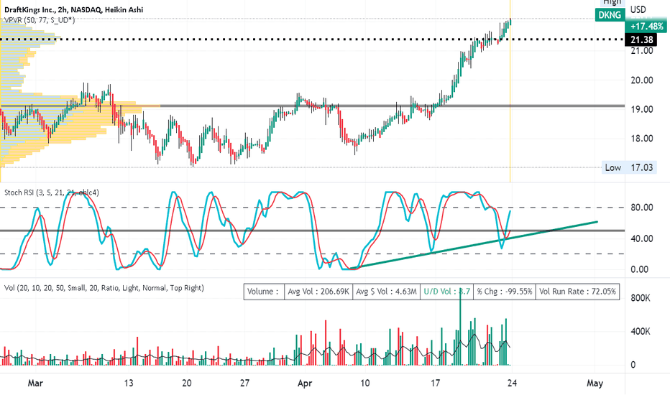Select the Avg Vol 206.69K table cell
Image resolution: width=670 pixels, height=395 pixels.
[318, 292]
